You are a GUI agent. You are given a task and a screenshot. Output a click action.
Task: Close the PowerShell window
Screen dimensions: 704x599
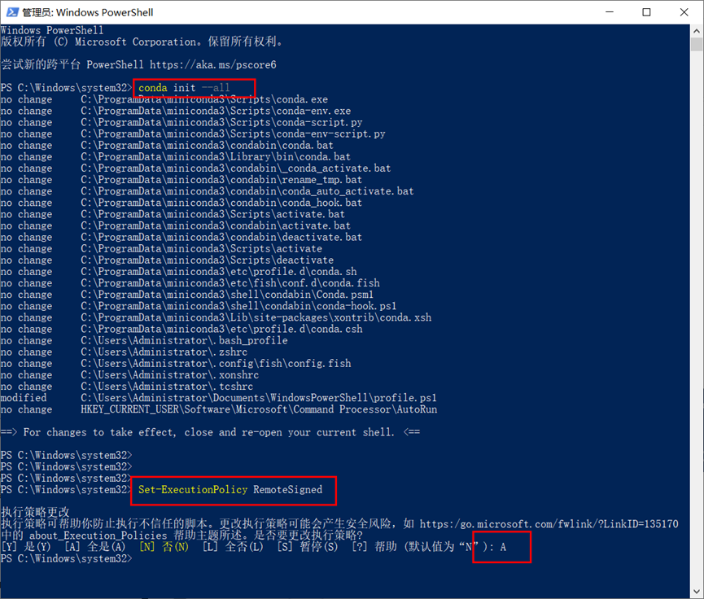(x=684, y=12)
